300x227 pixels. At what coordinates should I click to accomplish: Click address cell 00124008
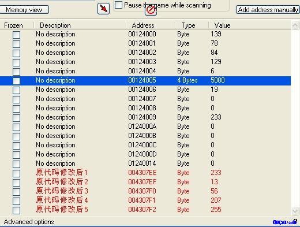142,108
